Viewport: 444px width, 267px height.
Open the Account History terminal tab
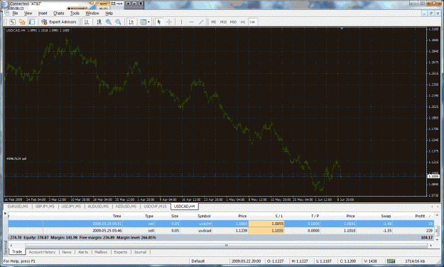(x=42, y=252)
